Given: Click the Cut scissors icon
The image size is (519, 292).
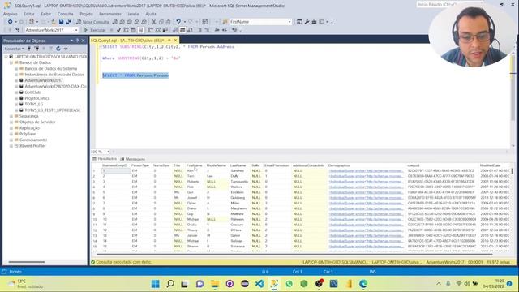Looking at the screenshot, I should [x=153, y=22].
